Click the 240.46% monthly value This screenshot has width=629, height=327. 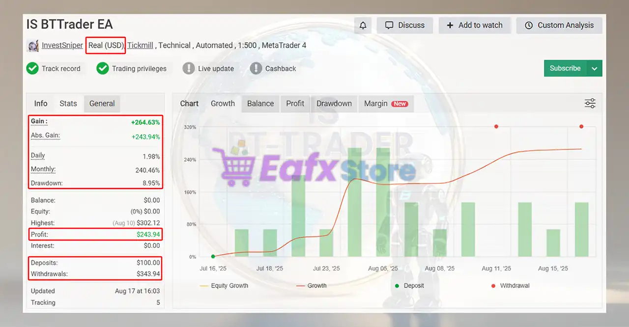[x=147, y=170]
